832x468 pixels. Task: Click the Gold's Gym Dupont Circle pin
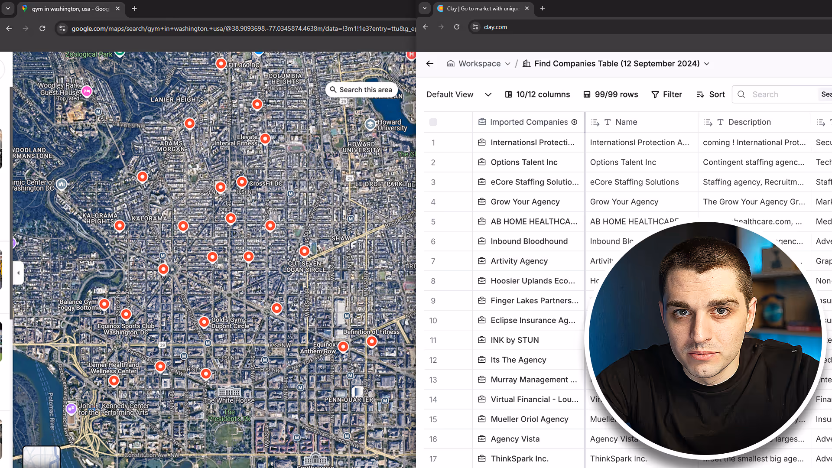[204, 322]
